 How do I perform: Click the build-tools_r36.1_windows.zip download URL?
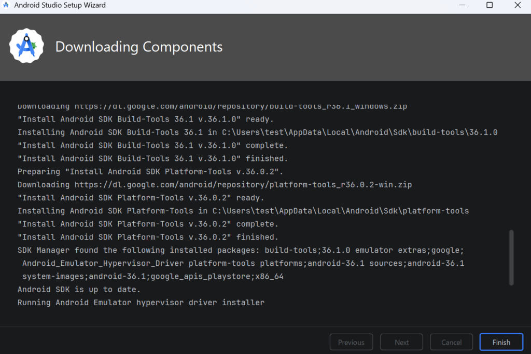pyautogui.click(x=241, y=106)
